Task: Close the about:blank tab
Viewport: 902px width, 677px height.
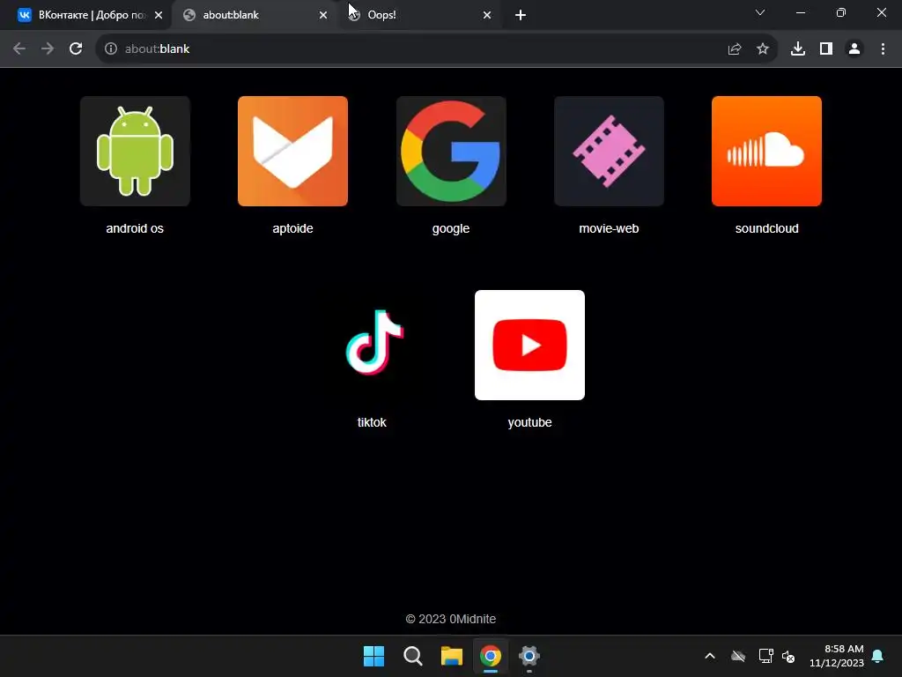Action: pos(322,15)
